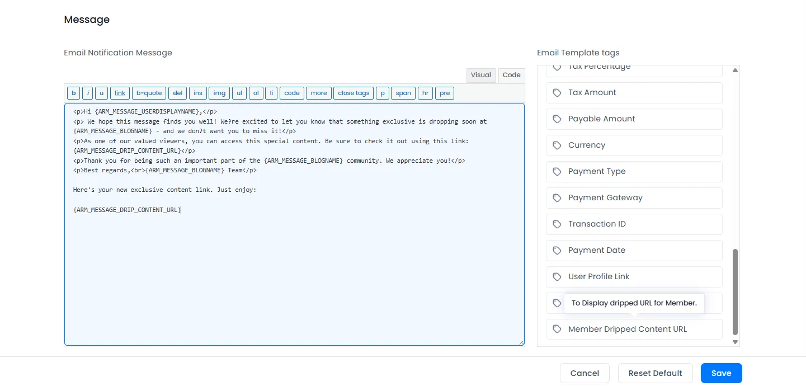Viewport: 806px width, 386px height.
Task: Click the tag icon beside Member Dripped Content URL
Action: click(x=557, y=329)
